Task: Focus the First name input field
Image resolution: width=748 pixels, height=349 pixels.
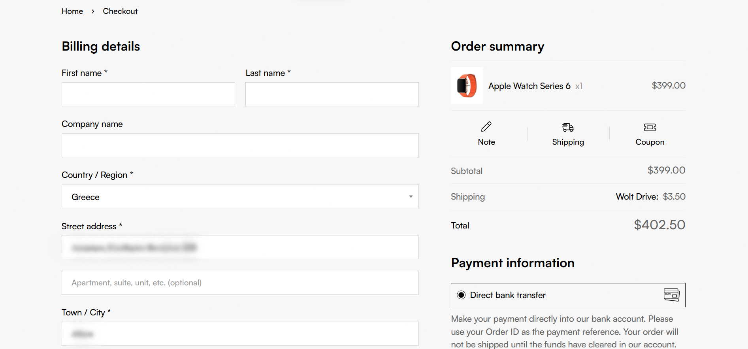Action: pyautogui.click(x=148, y=94)
